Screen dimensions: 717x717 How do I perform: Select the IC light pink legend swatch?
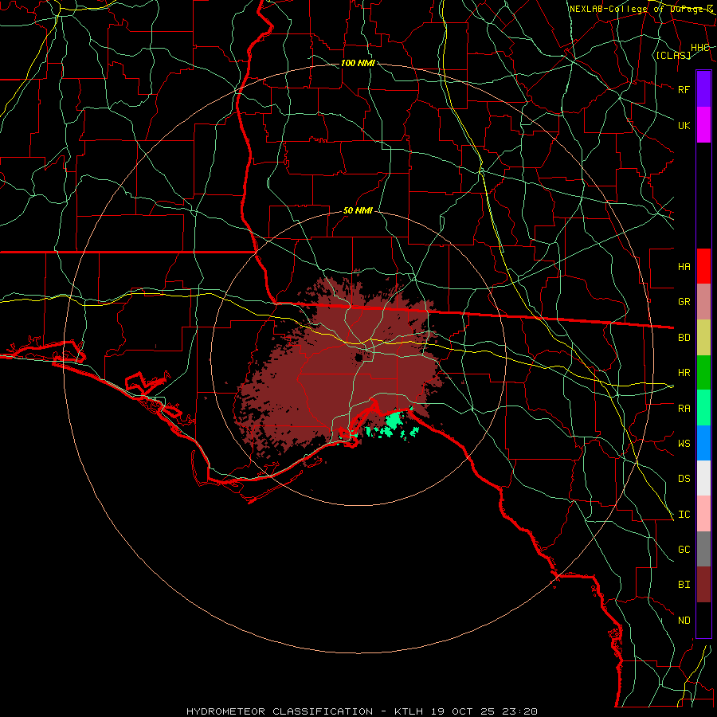pyautogui.click(x=703, y=514)
